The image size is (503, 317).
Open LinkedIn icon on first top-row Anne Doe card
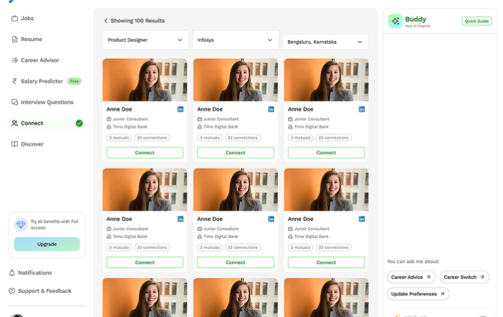180,109
